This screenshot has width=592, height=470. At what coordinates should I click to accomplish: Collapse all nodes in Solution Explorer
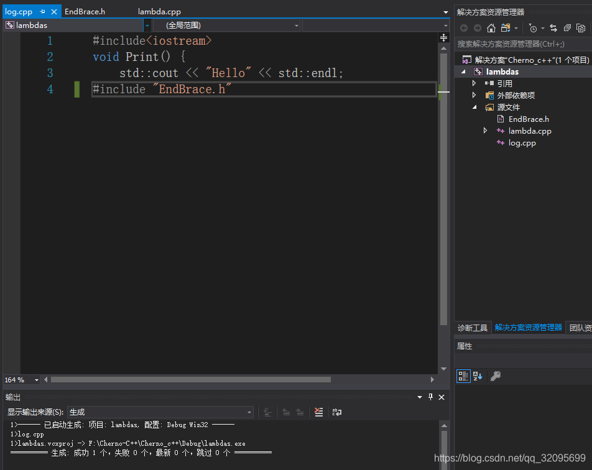coord(567,28)
